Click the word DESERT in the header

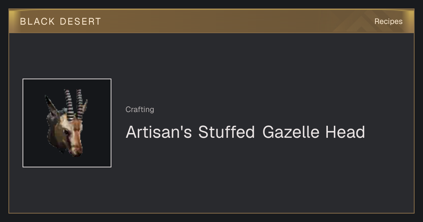(x=81, y=21)
